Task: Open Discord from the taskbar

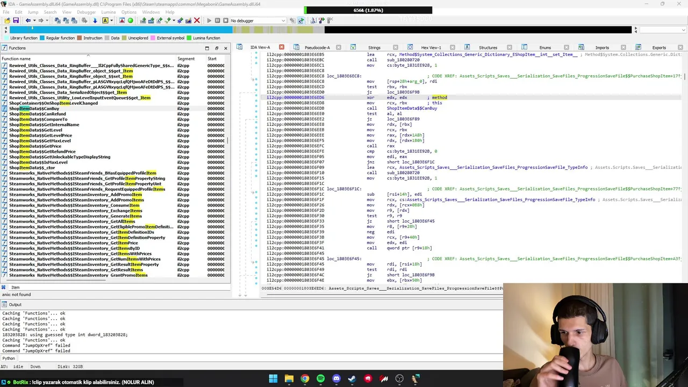Action: click(336, 378)
